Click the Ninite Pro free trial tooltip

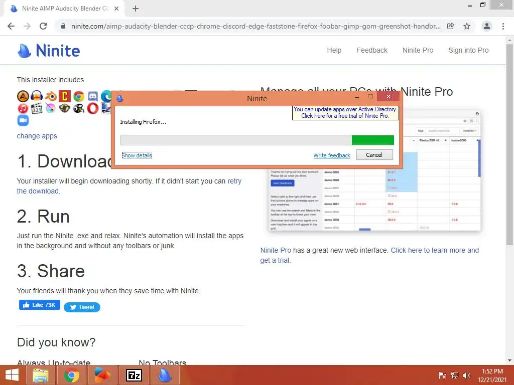(345, 113)
